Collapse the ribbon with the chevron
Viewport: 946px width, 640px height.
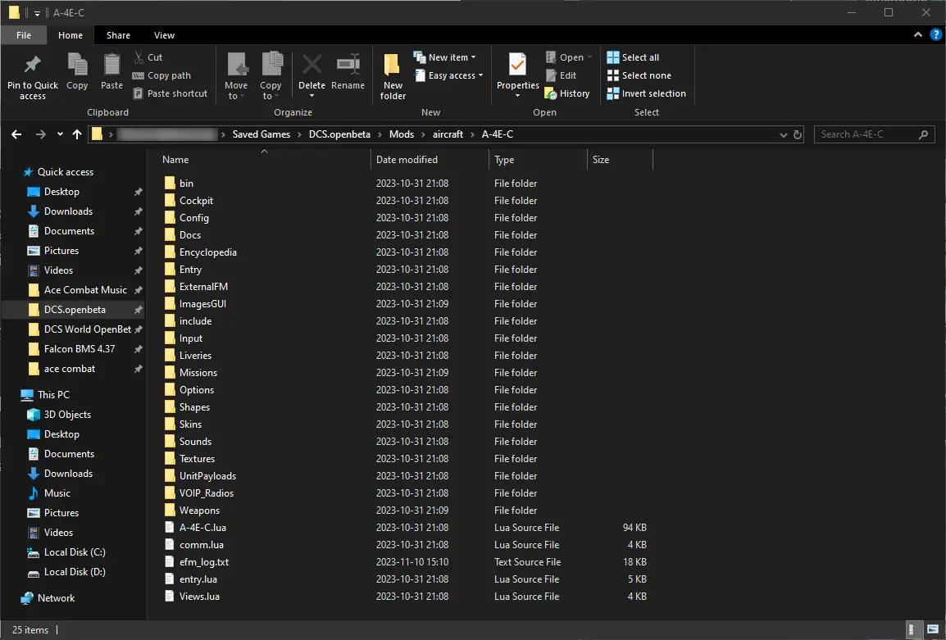[x=917, y=35]
